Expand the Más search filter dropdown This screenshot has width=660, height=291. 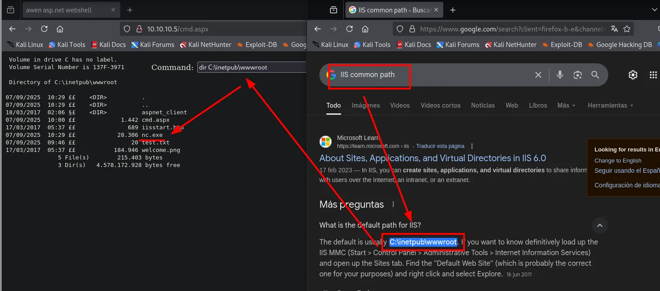pos(566,105)
